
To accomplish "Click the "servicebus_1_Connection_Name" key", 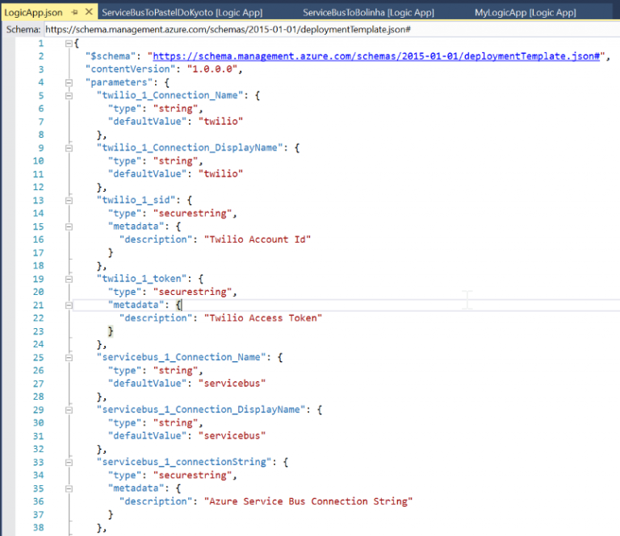I will pos(181,357).
